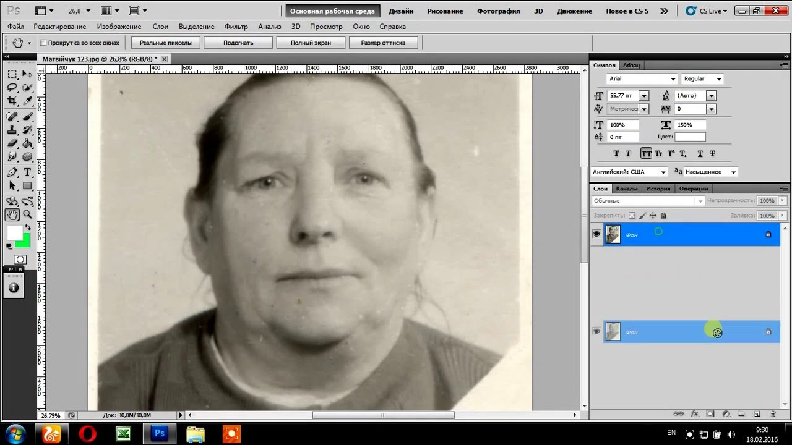Toggle Strikethrough text style
Image resolution: width=792 pixels, height=445 pixels.
(x=712, y=153)
